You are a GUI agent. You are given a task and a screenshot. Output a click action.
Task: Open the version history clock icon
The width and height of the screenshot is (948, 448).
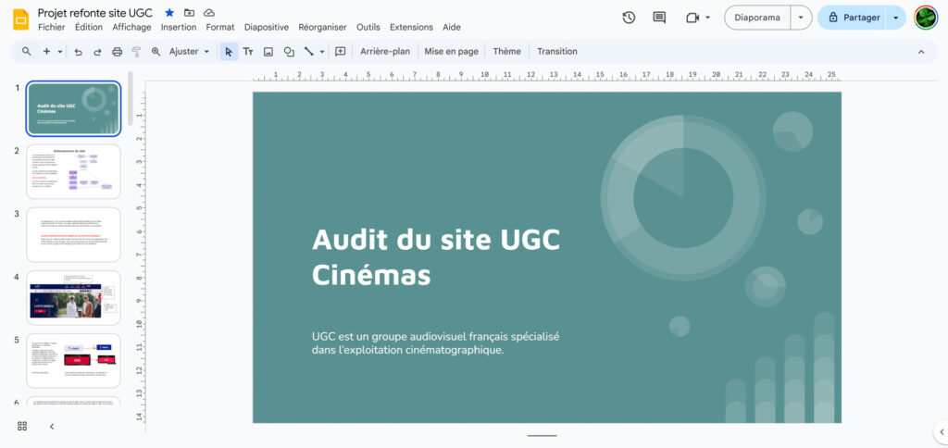(x=629, y=18)
